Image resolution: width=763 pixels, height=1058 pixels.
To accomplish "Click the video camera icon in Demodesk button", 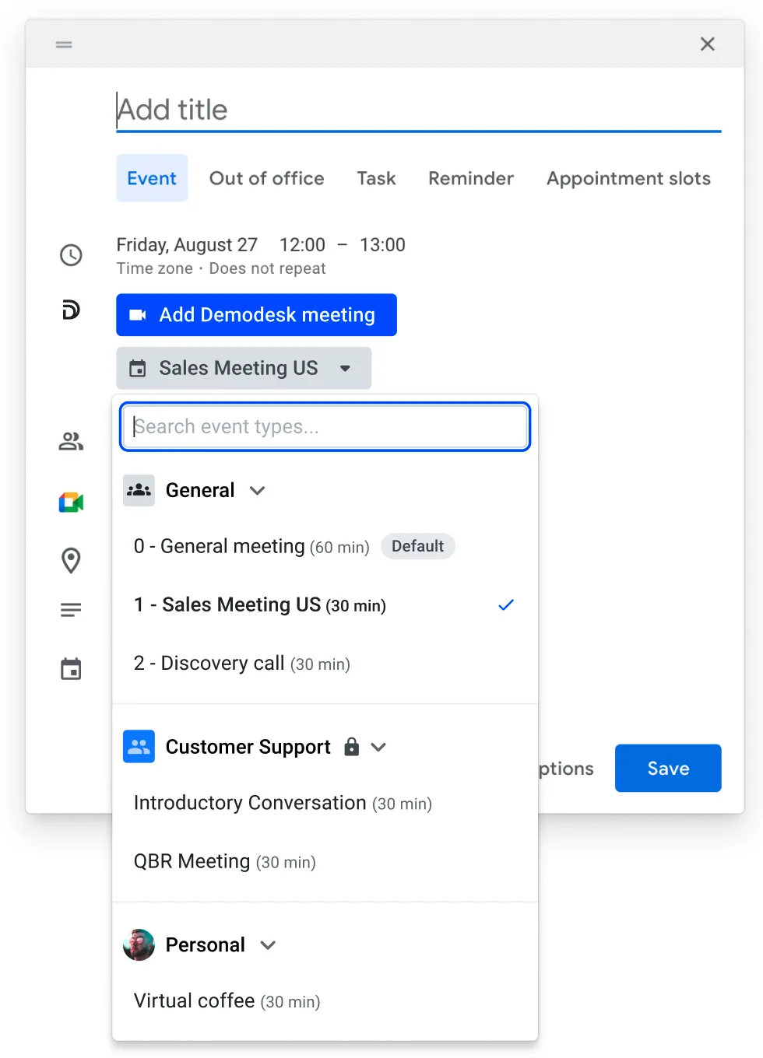I will 138,315.
